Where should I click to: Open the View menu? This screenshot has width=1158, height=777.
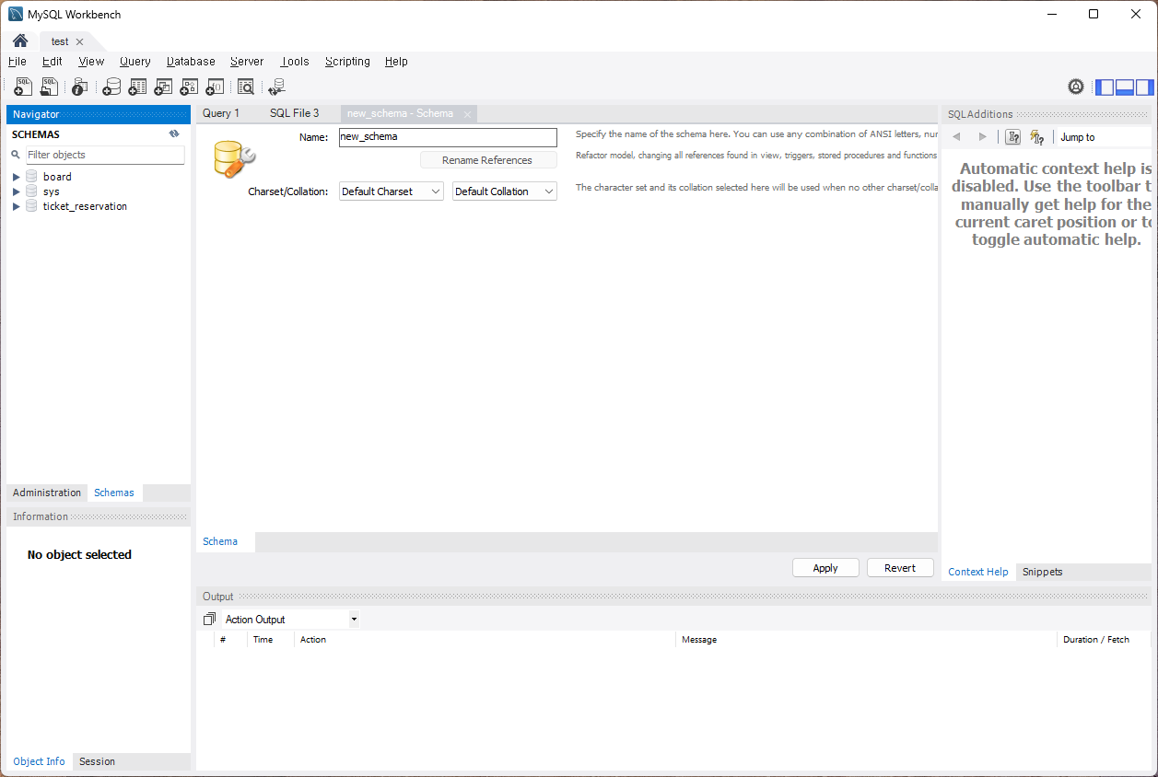click(x=91, y=62)
